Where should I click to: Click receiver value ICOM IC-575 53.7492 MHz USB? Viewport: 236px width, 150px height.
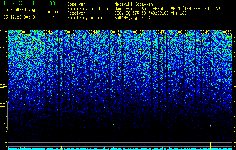click(151, 13)
